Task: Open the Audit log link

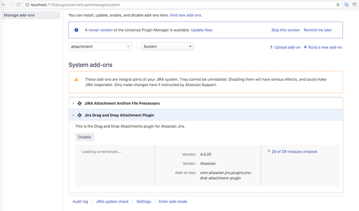Action: pyautogui.click(x=80, y=201)
